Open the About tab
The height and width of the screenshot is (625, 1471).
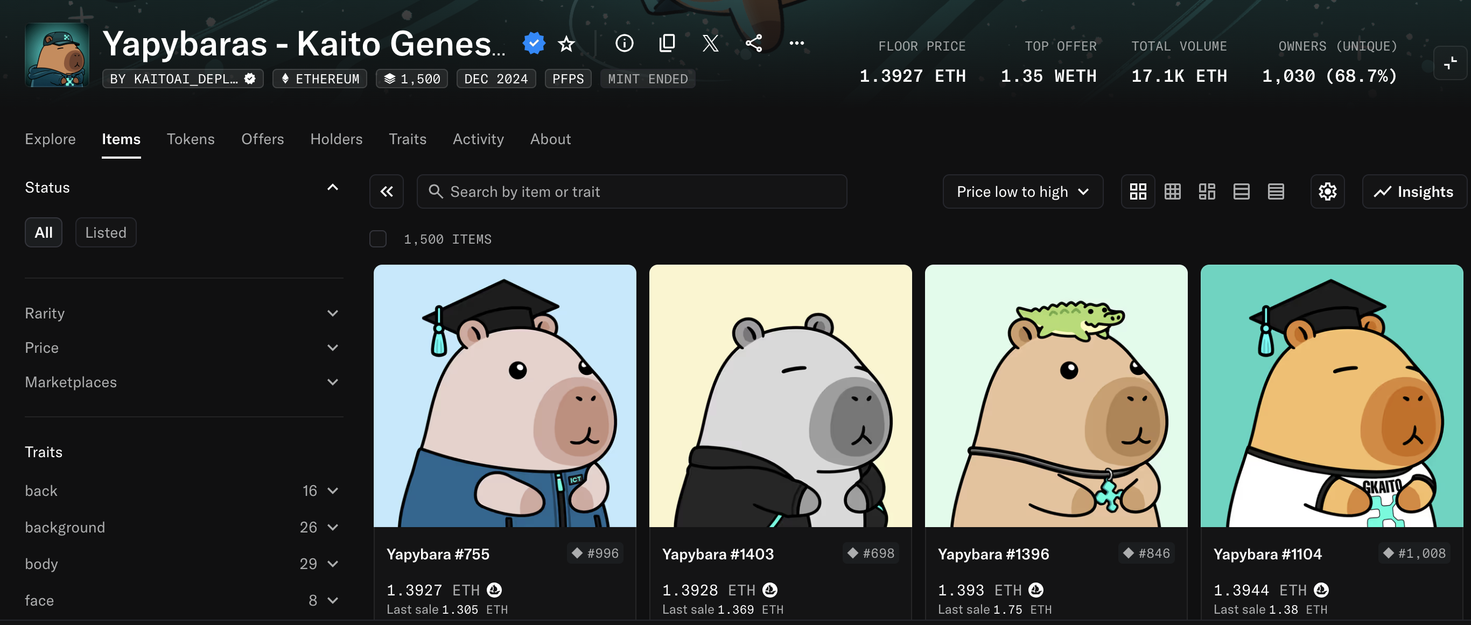[x=550, y=139]
